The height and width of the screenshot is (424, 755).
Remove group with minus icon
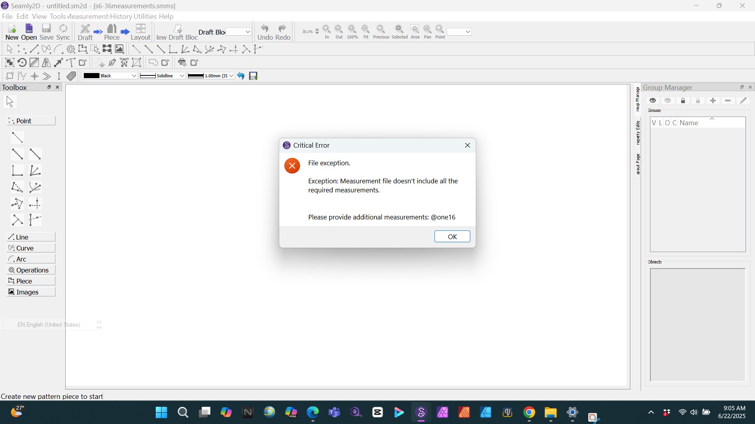(728, 101)
